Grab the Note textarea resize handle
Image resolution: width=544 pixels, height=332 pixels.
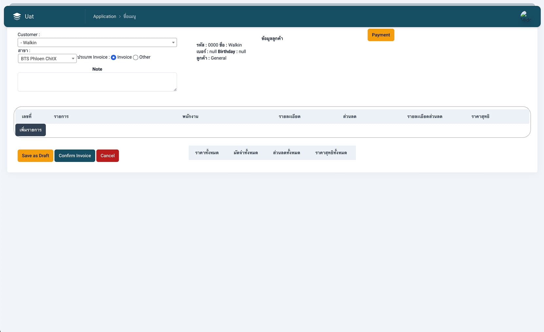[x=175, y=89]
